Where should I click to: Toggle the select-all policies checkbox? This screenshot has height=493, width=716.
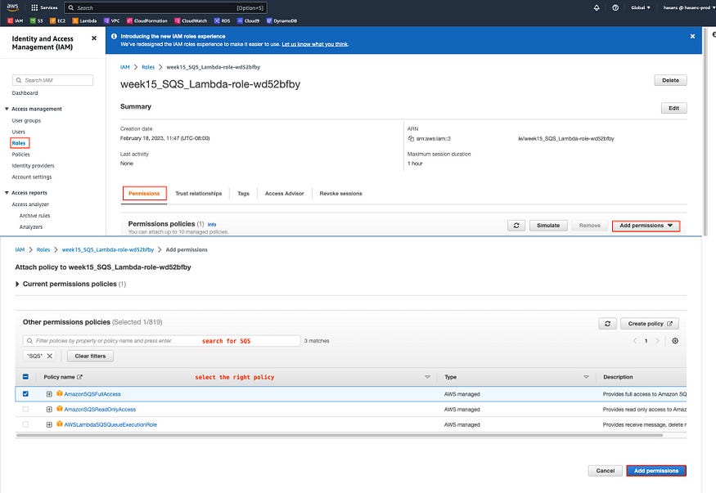tap(25, 377)
